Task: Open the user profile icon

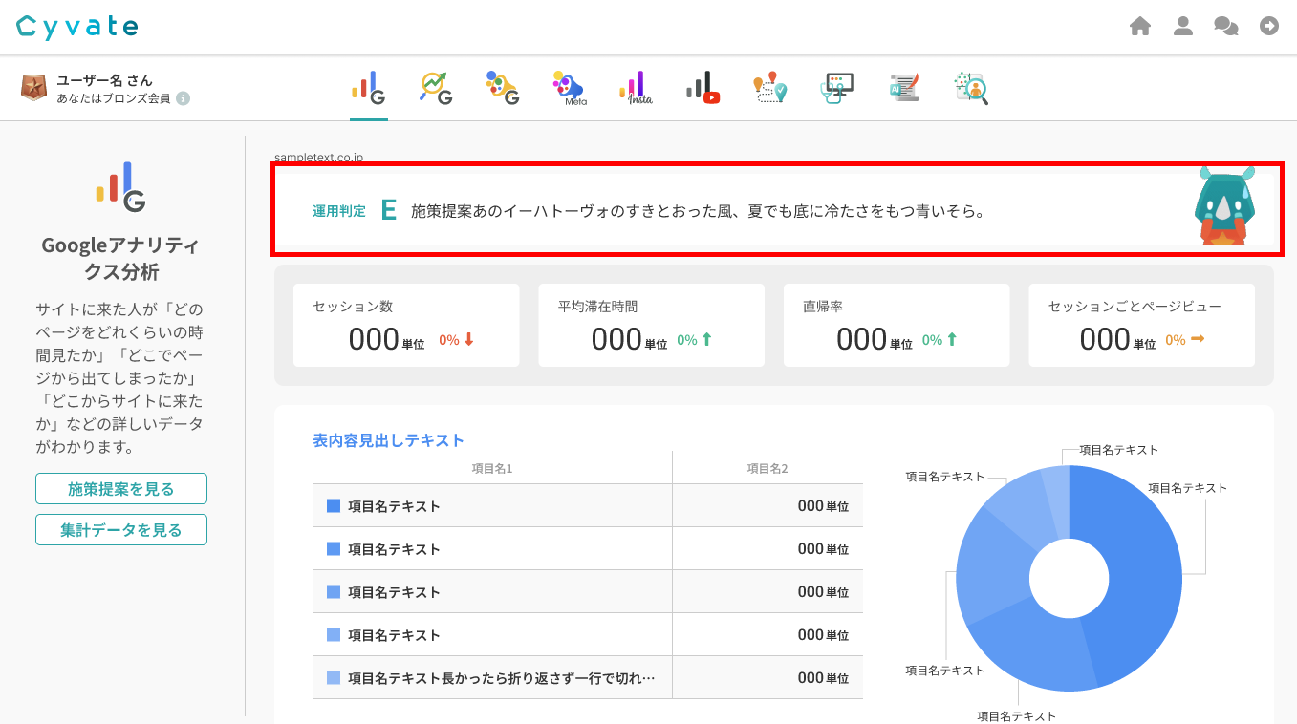Action: pyautogui.click(x=1183, y=27)
